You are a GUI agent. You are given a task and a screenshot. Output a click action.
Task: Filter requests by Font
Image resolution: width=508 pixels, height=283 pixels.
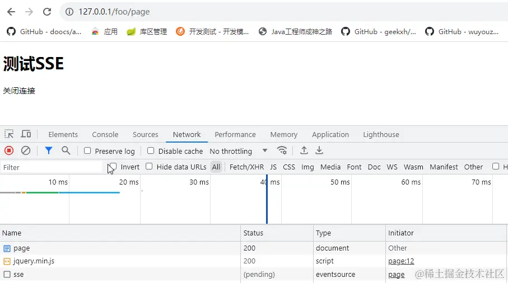click(x=354, y=167)
